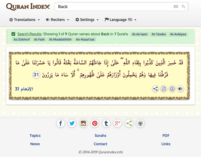Image resolution: width=201 pixels, height=157 pixels.
Task: Open the GitHub icon in the footer
Action: point(140,123)
